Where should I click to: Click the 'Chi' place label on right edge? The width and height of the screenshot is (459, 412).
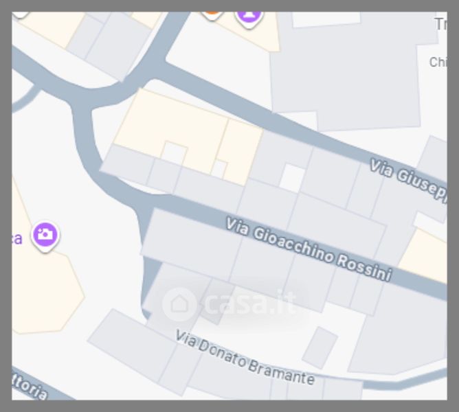[438, 62]
